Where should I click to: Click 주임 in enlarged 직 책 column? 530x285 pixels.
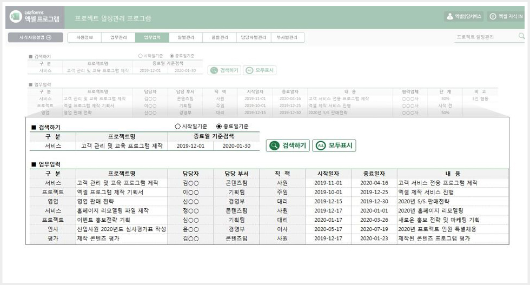point(282,192)
